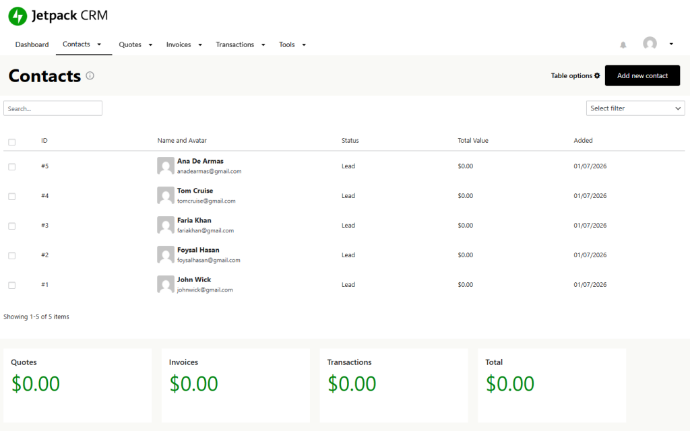The image size is (690, 431).
Task: Open Faria Khan contact name link
Action: [194, 220]
